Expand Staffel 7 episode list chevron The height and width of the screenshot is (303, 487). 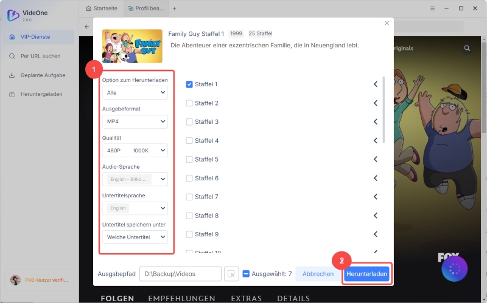click(375, 197)
